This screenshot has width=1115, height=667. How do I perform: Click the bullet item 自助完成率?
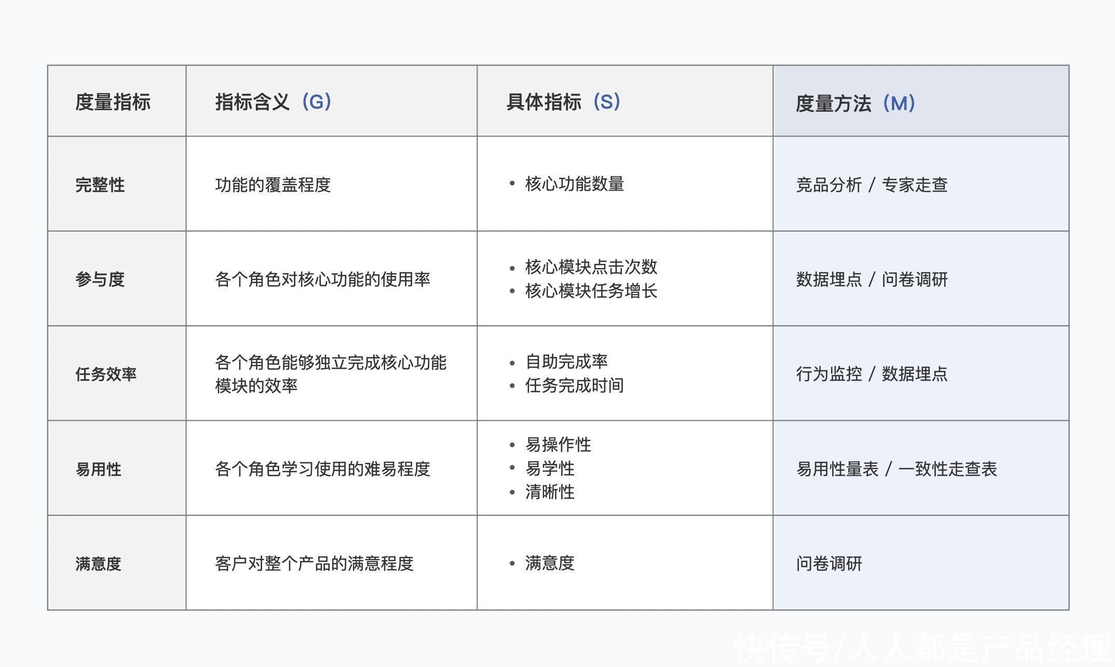[x=566, y=362]
